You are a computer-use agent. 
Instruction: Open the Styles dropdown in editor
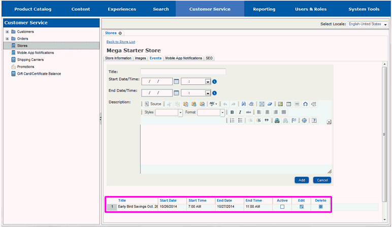(180, 113)
